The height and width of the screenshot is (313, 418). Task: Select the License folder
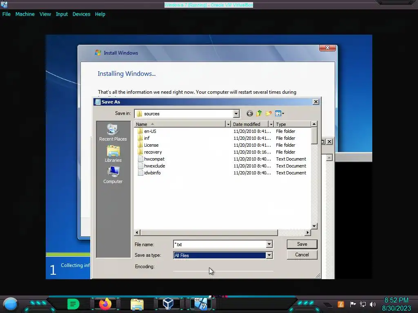(151, 145)
